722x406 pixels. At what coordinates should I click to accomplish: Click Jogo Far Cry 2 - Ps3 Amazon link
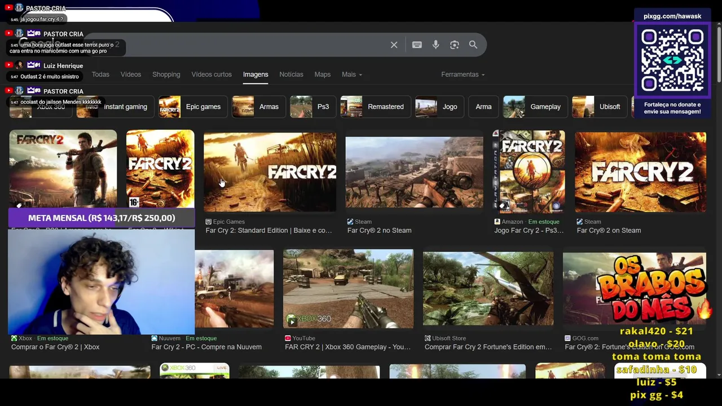529,230
